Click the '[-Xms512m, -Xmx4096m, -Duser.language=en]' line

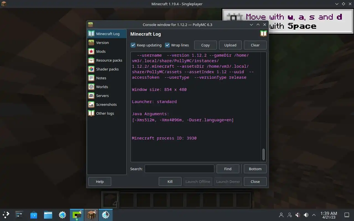[x=183, y=120]
